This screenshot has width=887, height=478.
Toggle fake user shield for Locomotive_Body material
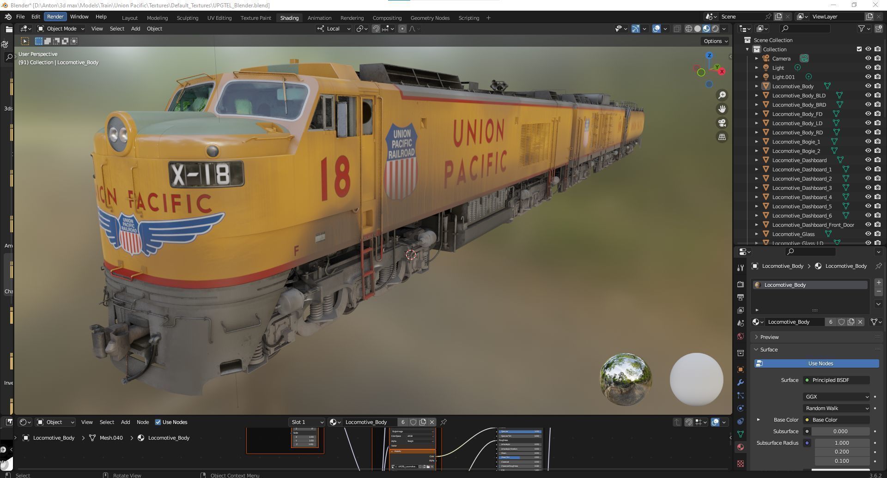point(841,322)
